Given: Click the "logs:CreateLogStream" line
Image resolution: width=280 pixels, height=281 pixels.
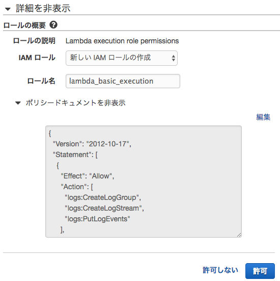Looking at the screenshot, I should point(104,209).
